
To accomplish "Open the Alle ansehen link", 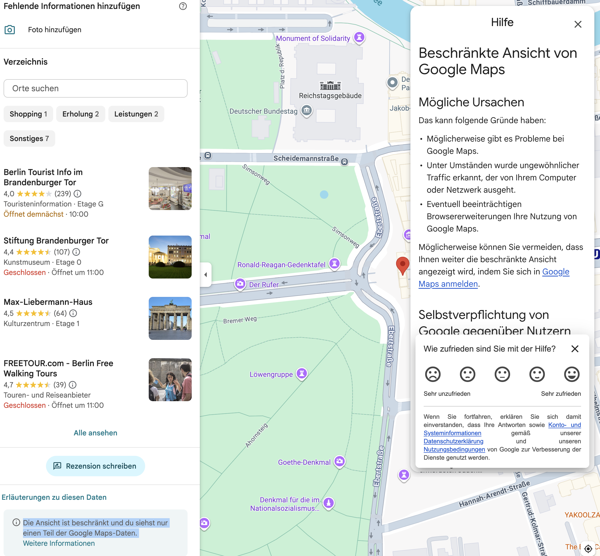I will pyautogui.click(x=95, y=433).
